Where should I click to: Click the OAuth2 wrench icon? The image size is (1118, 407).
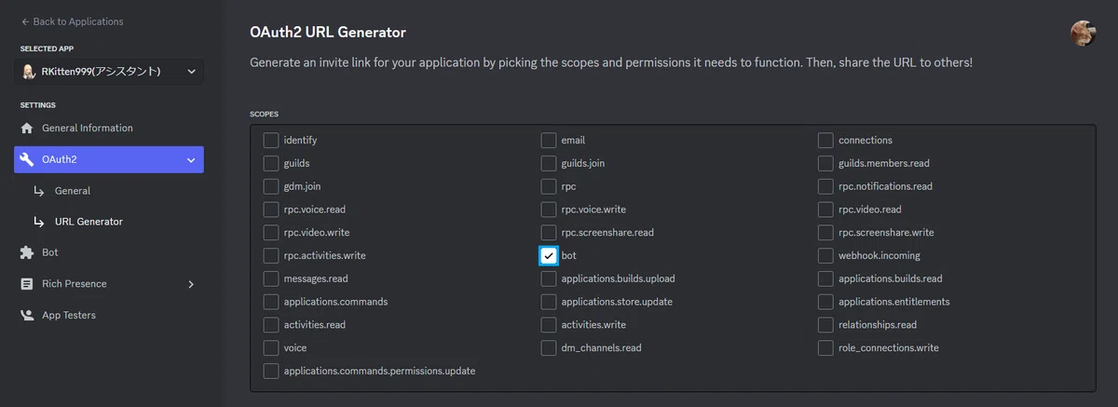click(x=27, y=159)
